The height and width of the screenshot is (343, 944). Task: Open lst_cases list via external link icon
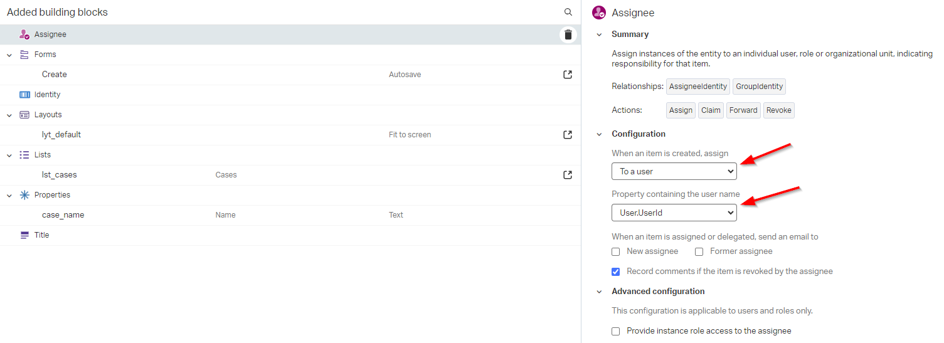(568, 175)
